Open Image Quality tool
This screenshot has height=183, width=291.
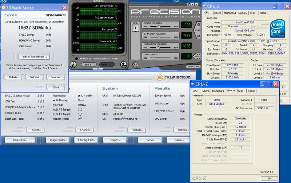pos(58,140)
